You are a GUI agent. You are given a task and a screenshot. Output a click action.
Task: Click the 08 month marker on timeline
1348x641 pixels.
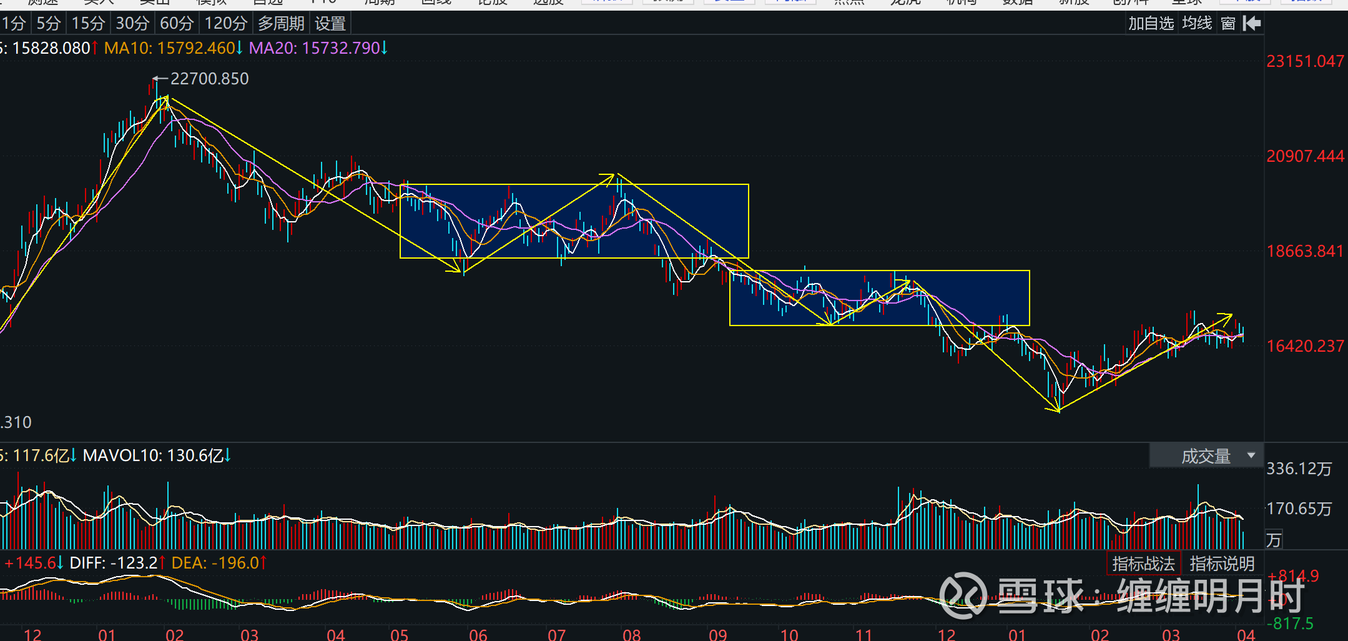click(632, 635)
